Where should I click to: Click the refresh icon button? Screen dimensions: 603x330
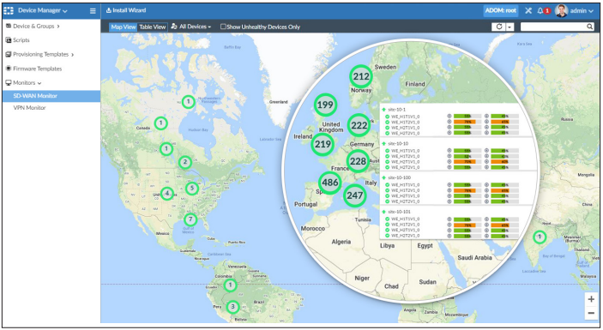click(498, 27)
